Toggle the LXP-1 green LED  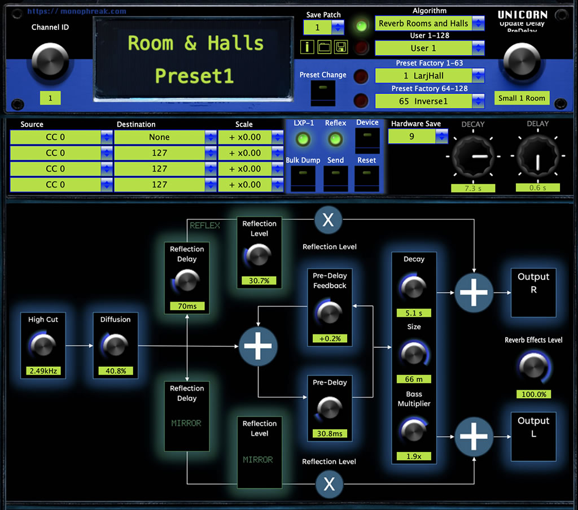(x=304, y=138)
